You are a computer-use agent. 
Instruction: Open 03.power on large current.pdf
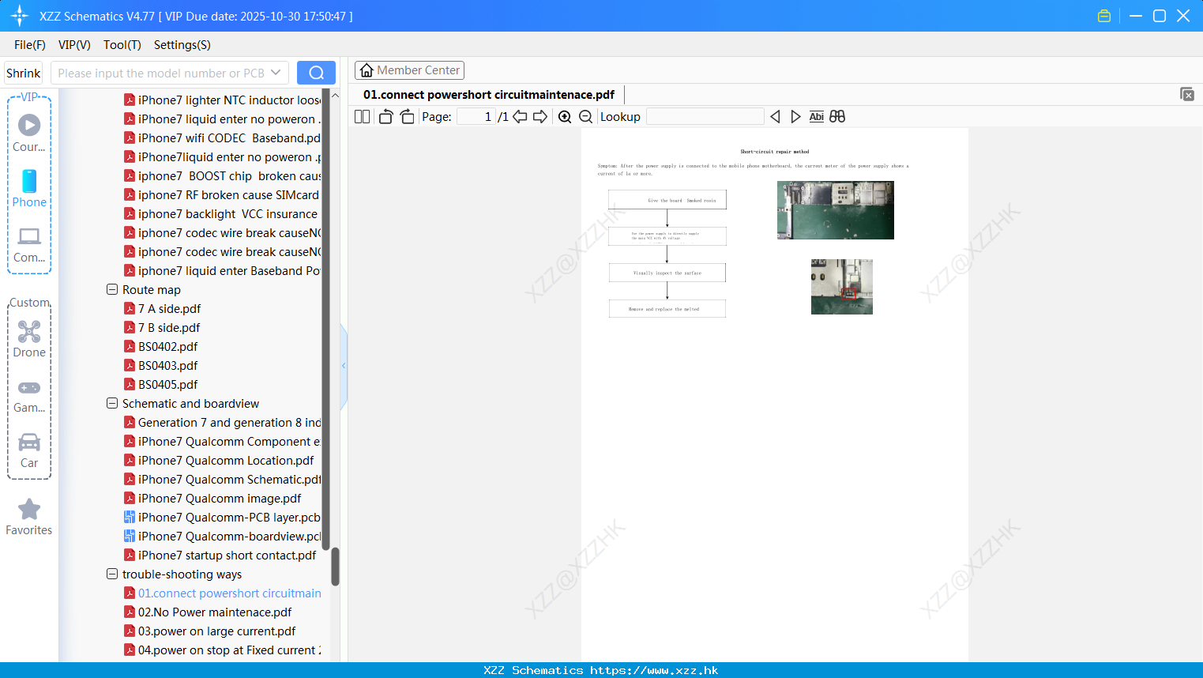pyautogui.click(x=210, y=631)
